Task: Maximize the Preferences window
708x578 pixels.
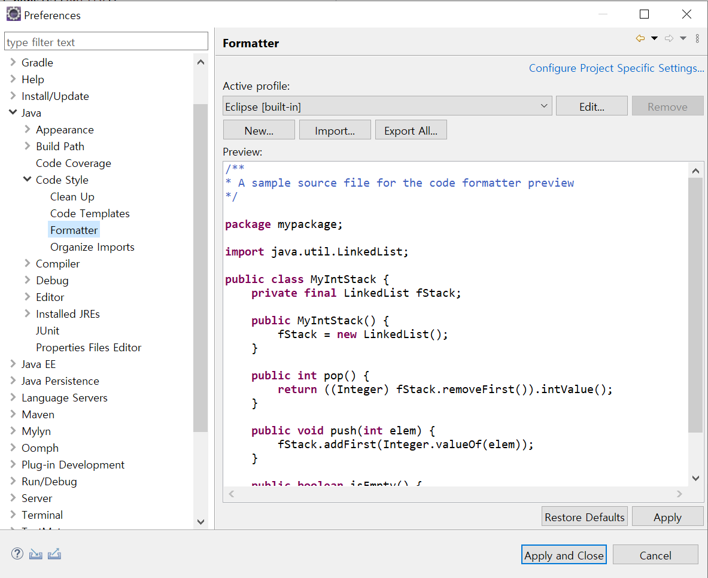Action: point(645,14)
